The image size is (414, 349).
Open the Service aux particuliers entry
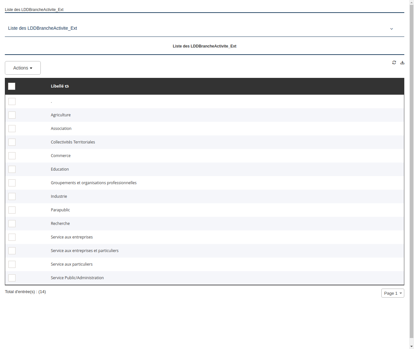[71, 264]
